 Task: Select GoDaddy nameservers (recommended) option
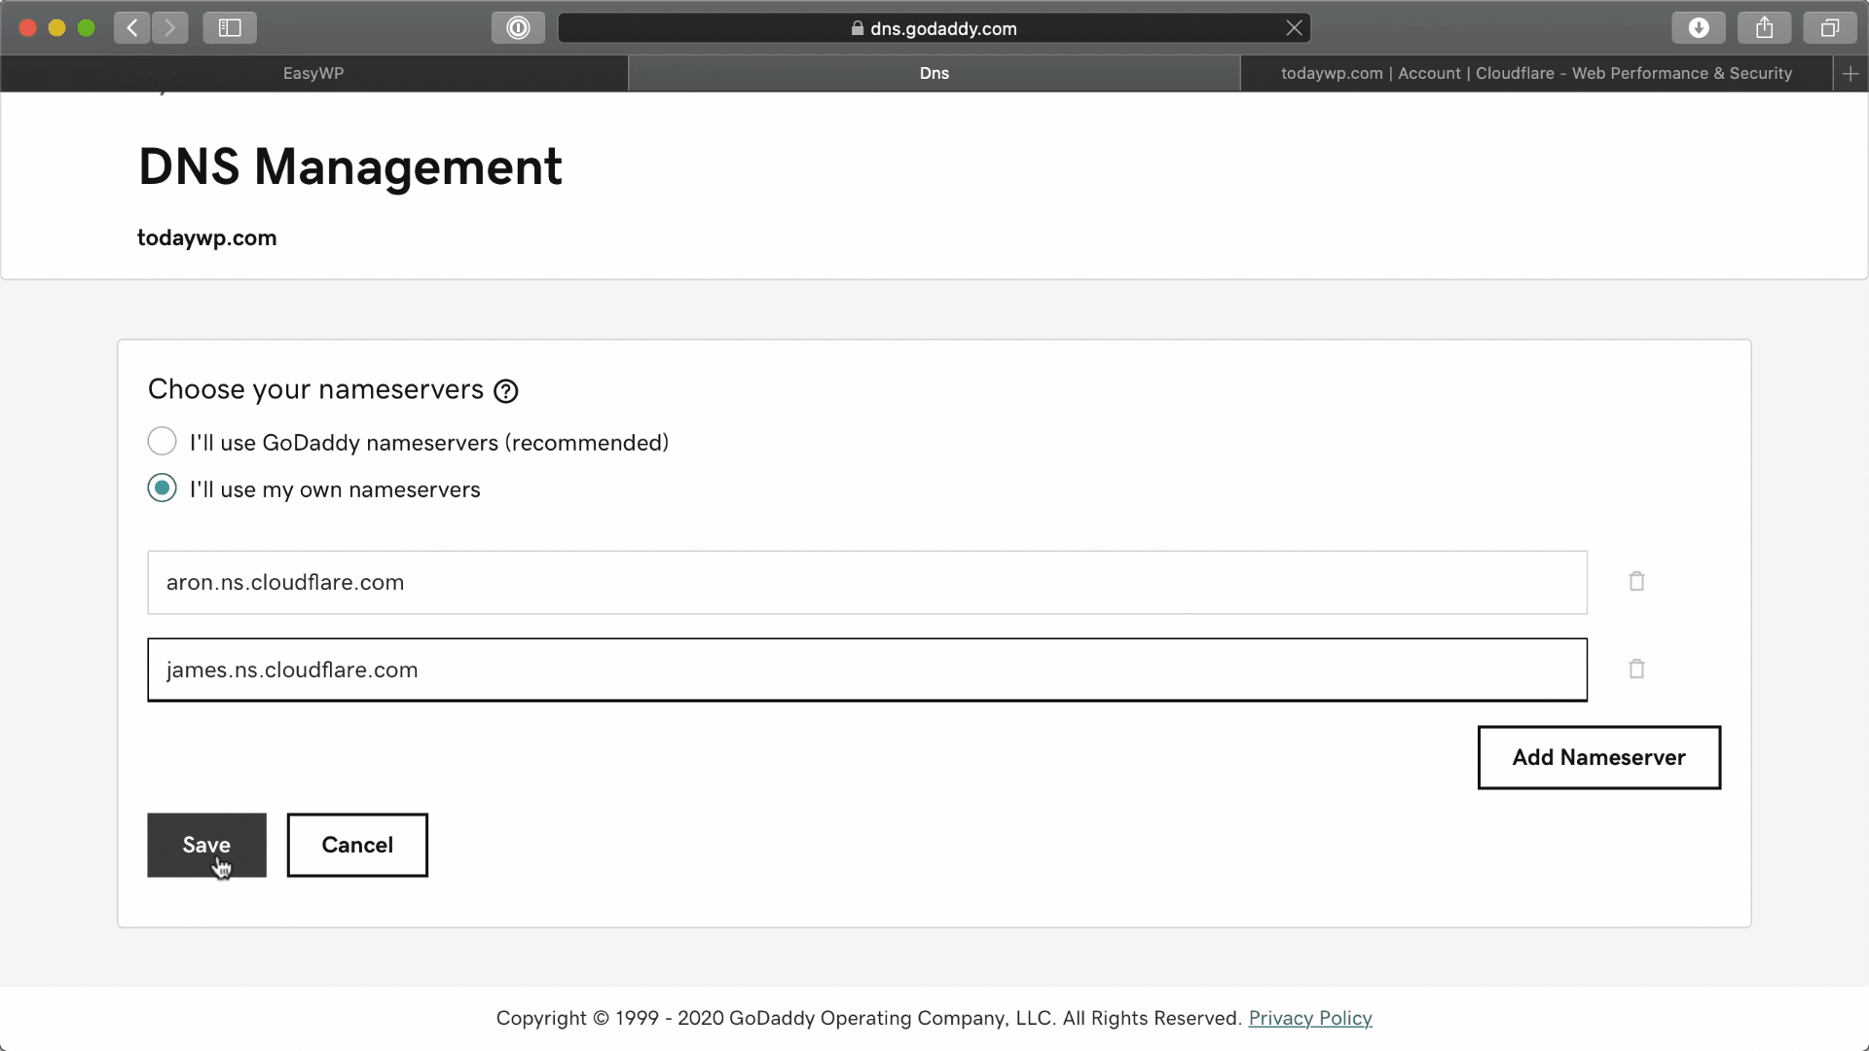pyautogui.click(x=162, y=442)
